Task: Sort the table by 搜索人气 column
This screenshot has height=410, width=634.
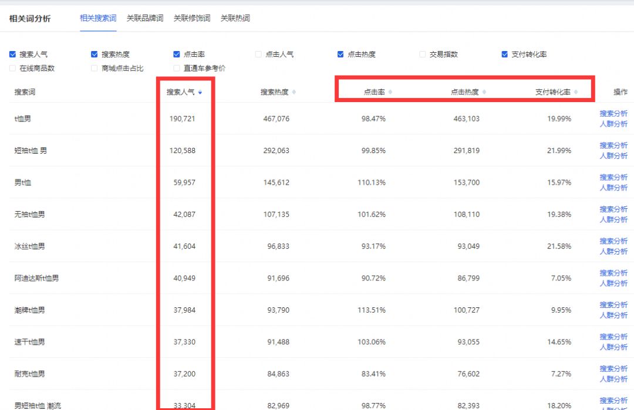Action: [200, 92]
